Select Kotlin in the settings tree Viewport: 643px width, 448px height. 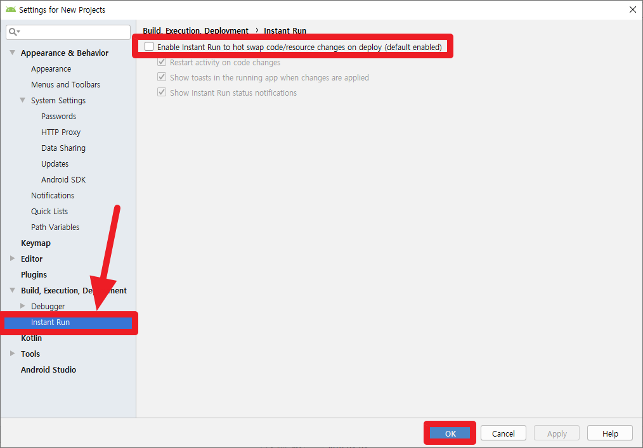tap(31, 338)
